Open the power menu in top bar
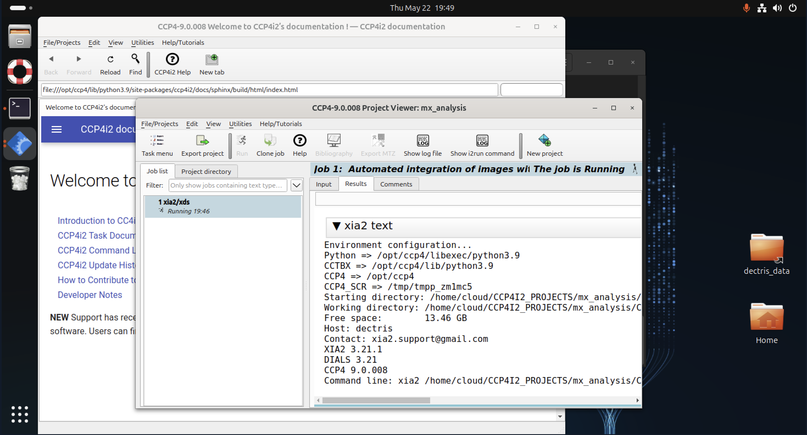The image size is (807, 435). (x=793, y=8)
